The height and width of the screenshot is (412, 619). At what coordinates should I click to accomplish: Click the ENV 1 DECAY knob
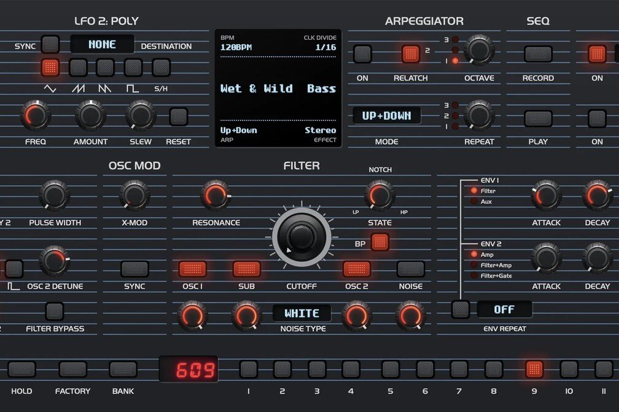click(598, 195)
